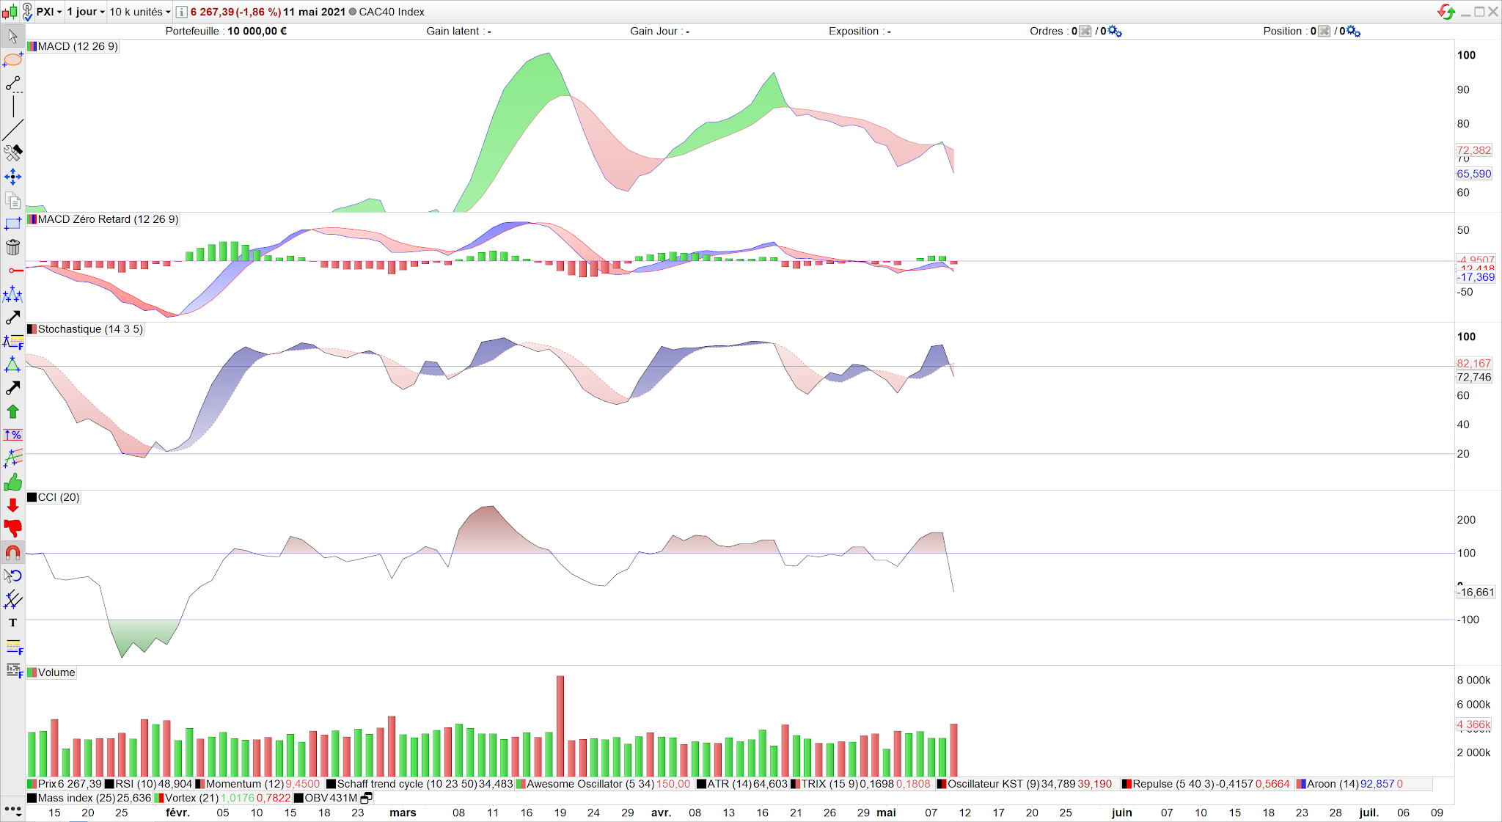Click the Portefeuille 10 000,00 € value
The image size is (1502, 822).
(257, 31)
